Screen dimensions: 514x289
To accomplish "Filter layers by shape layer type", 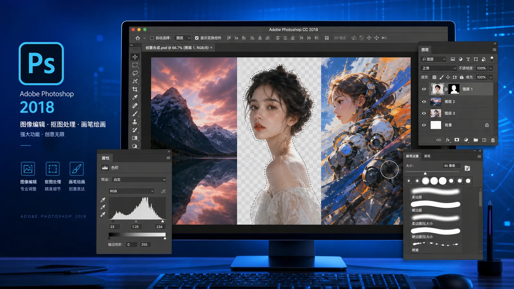I will pos(476,59).
